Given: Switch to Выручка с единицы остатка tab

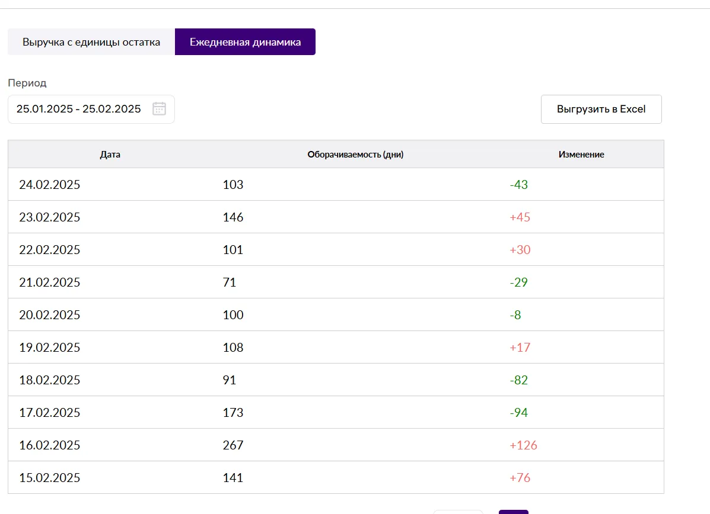Looking at the screenshot, I should point(91,42).
